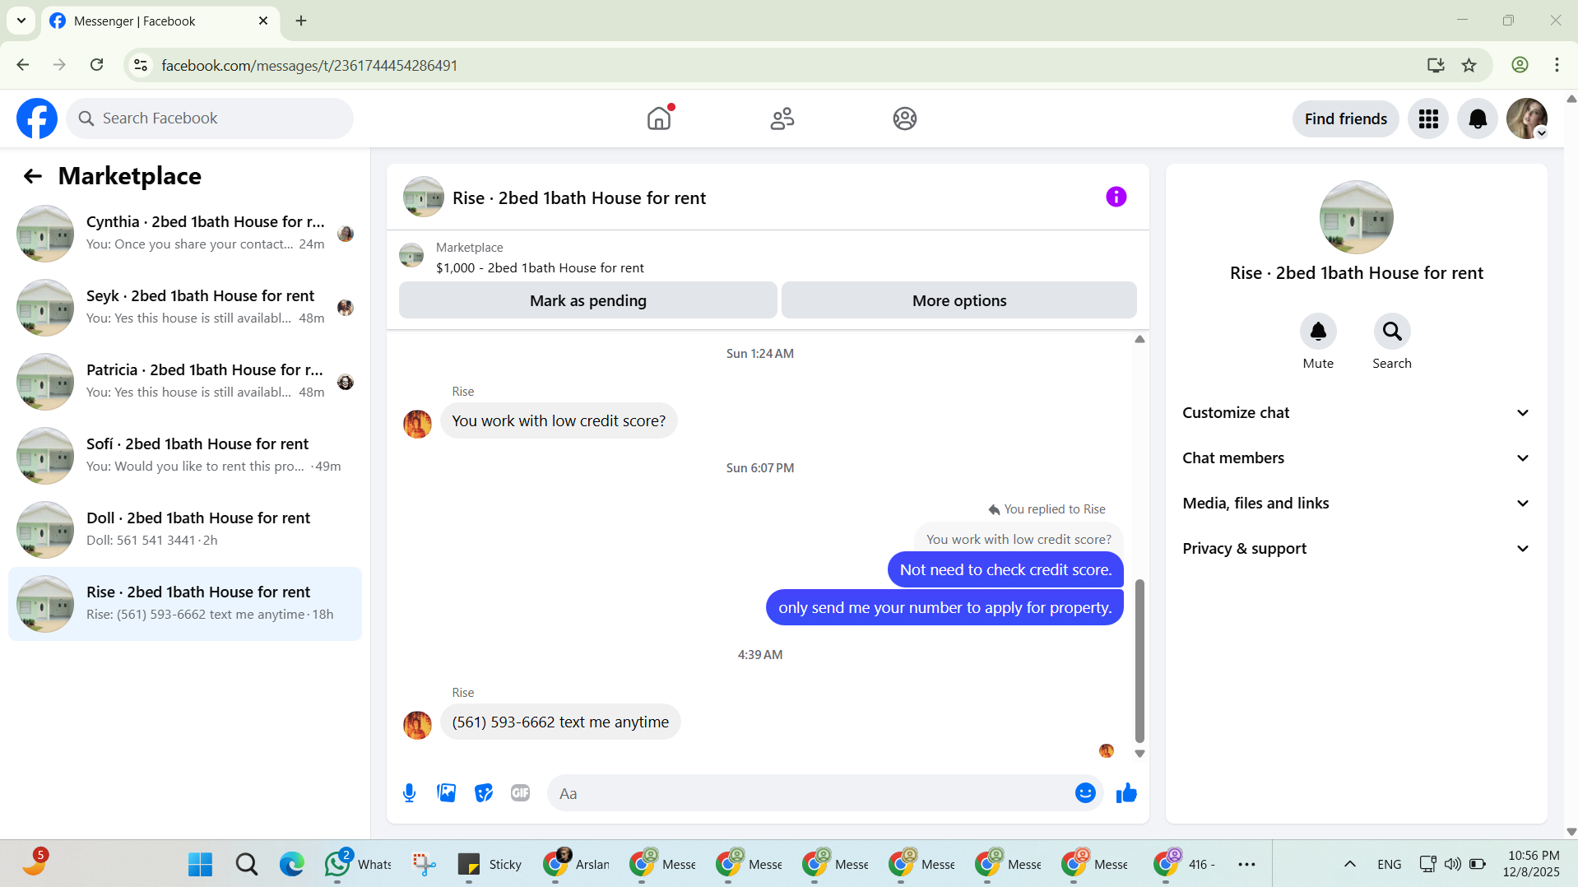Show hidden system tray icons
Screen dimensions: 1578x887
click(x=1349, y=864)
